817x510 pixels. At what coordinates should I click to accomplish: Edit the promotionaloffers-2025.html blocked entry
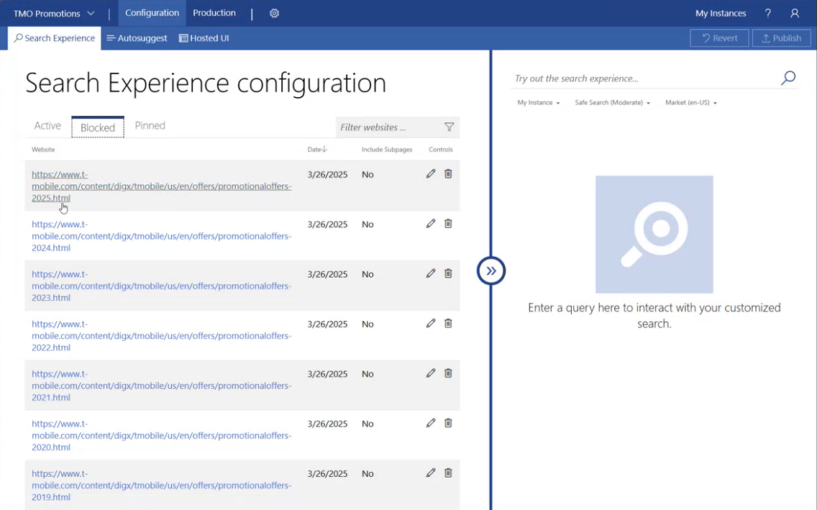tap(430, 174)
